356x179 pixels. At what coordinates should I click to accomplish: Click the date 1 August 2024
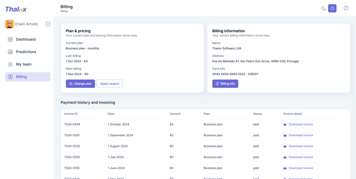(x=118, y=146)
